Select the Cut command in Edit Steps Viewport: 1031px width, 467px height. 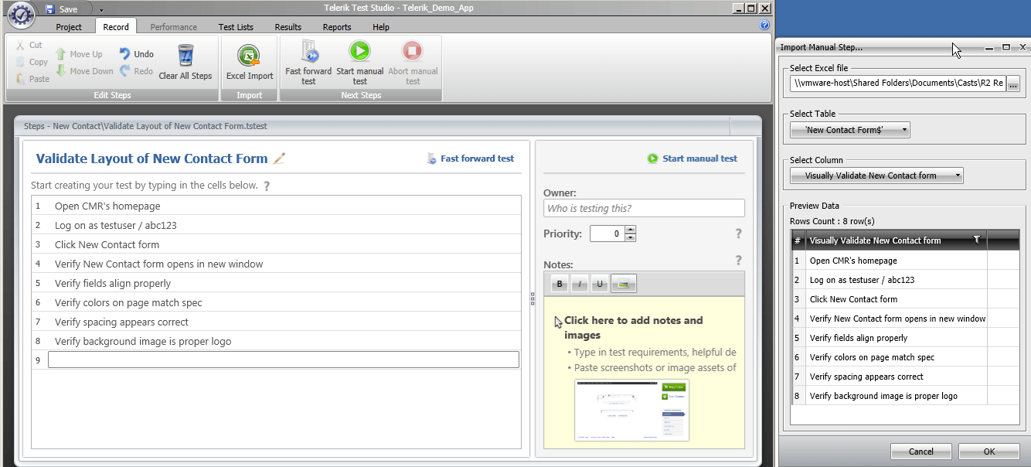(29, 45)
